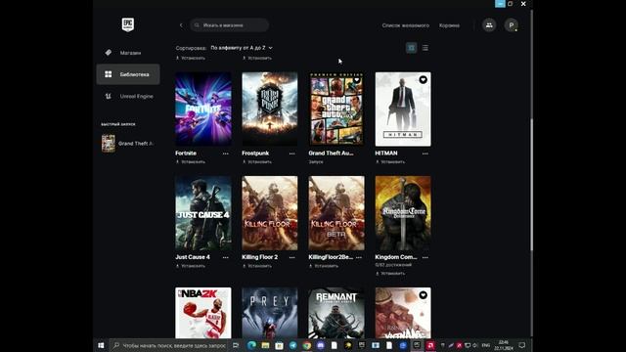Click the Windows taskbar search box
Image resolution: width=626 pixels, height=352 pixels.
point(168,345)
